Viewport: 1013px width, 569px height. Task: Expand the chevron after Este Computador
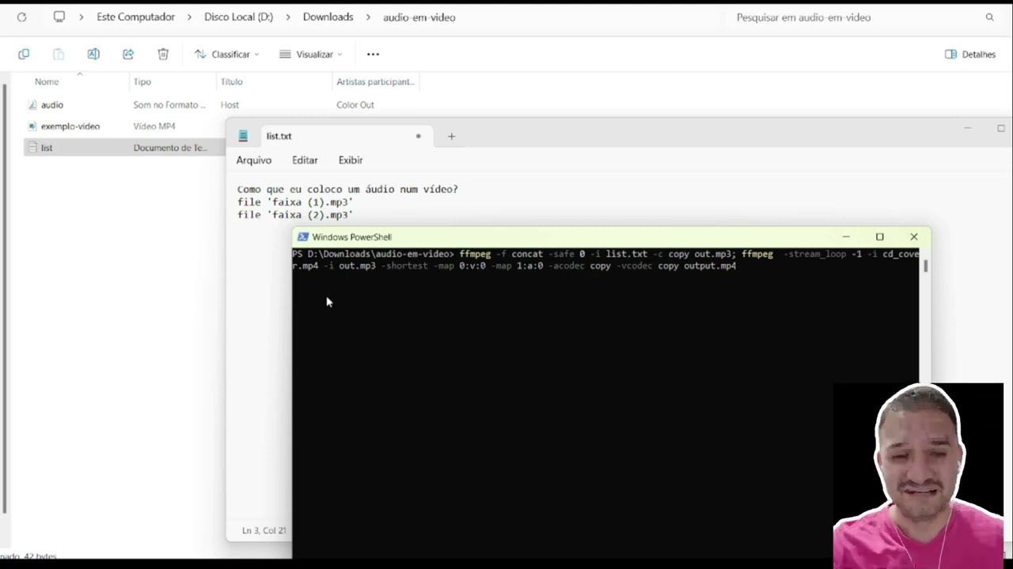pos(190,17)
